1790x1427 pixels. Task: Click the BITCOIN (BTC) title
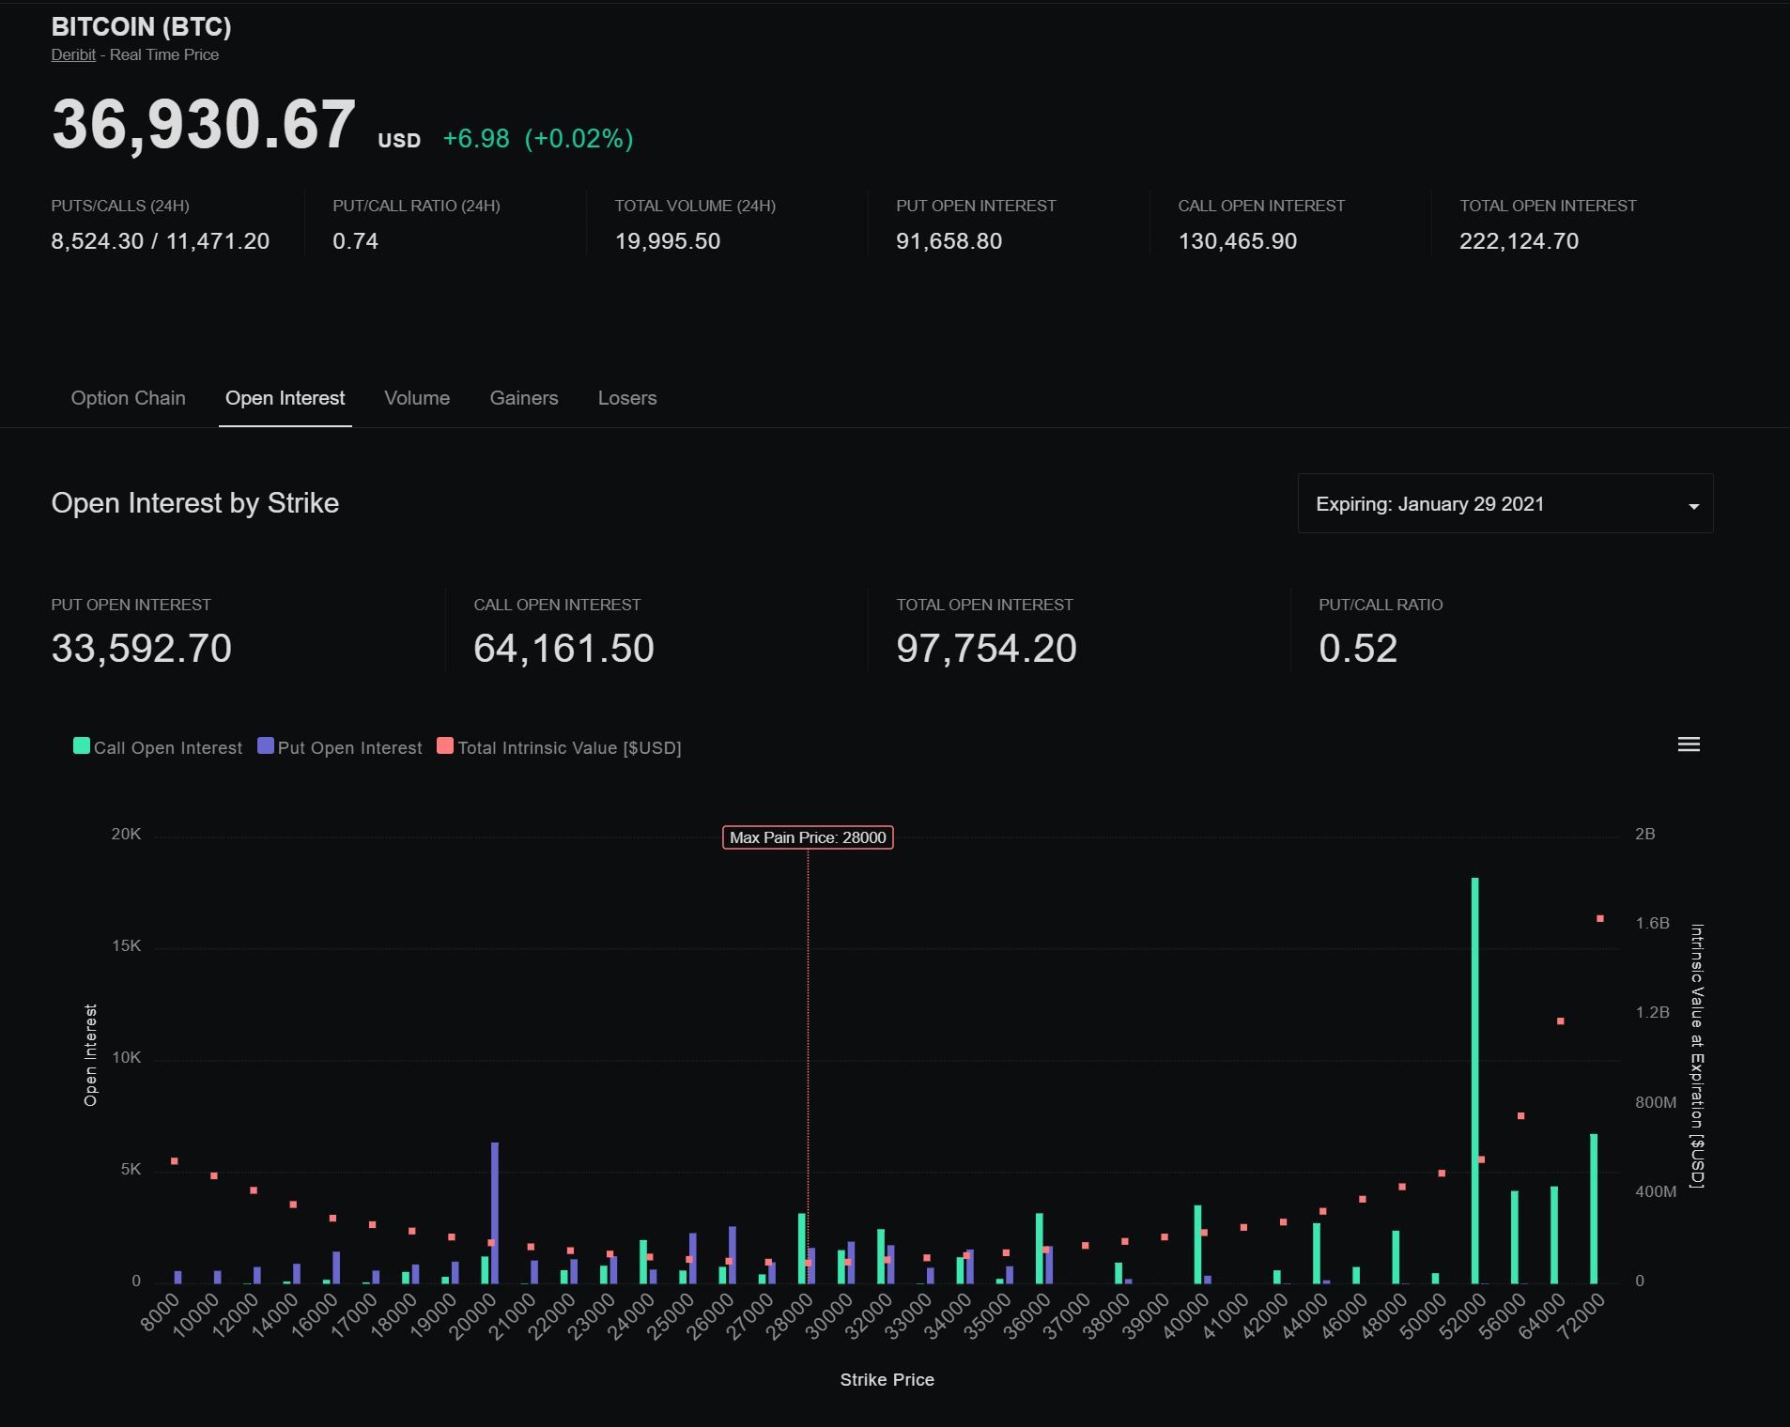click(142, 27)
